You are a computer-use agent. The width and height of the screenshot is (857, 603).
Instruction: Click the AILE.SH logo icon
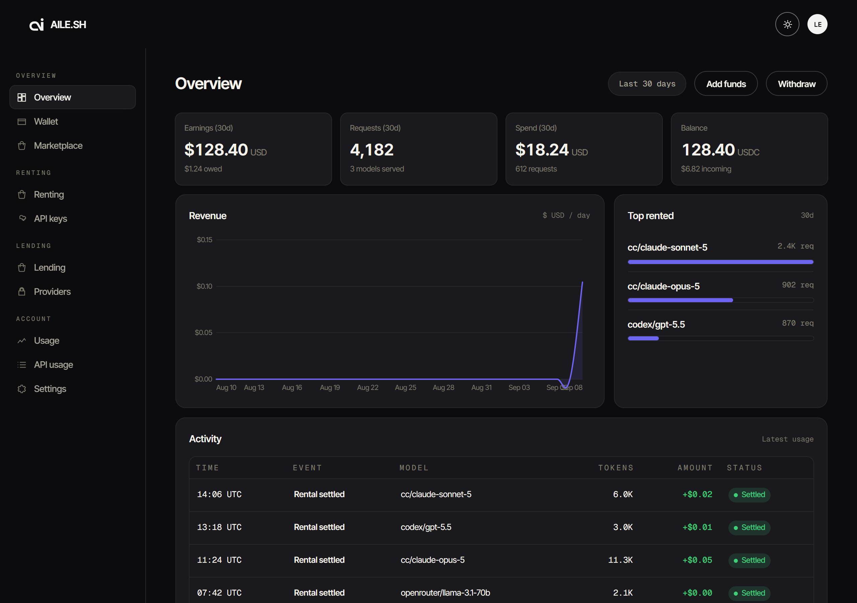click(x=36, y=25)
